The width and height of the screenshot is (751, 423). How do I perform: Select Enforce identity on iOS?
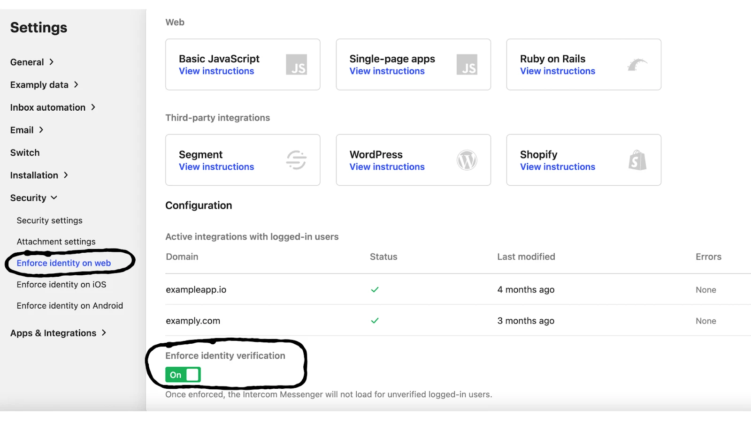(61, 284)
